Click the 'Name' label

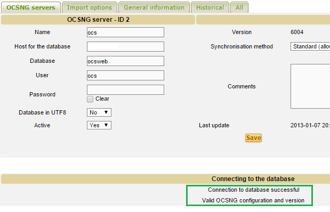(42, 32)
